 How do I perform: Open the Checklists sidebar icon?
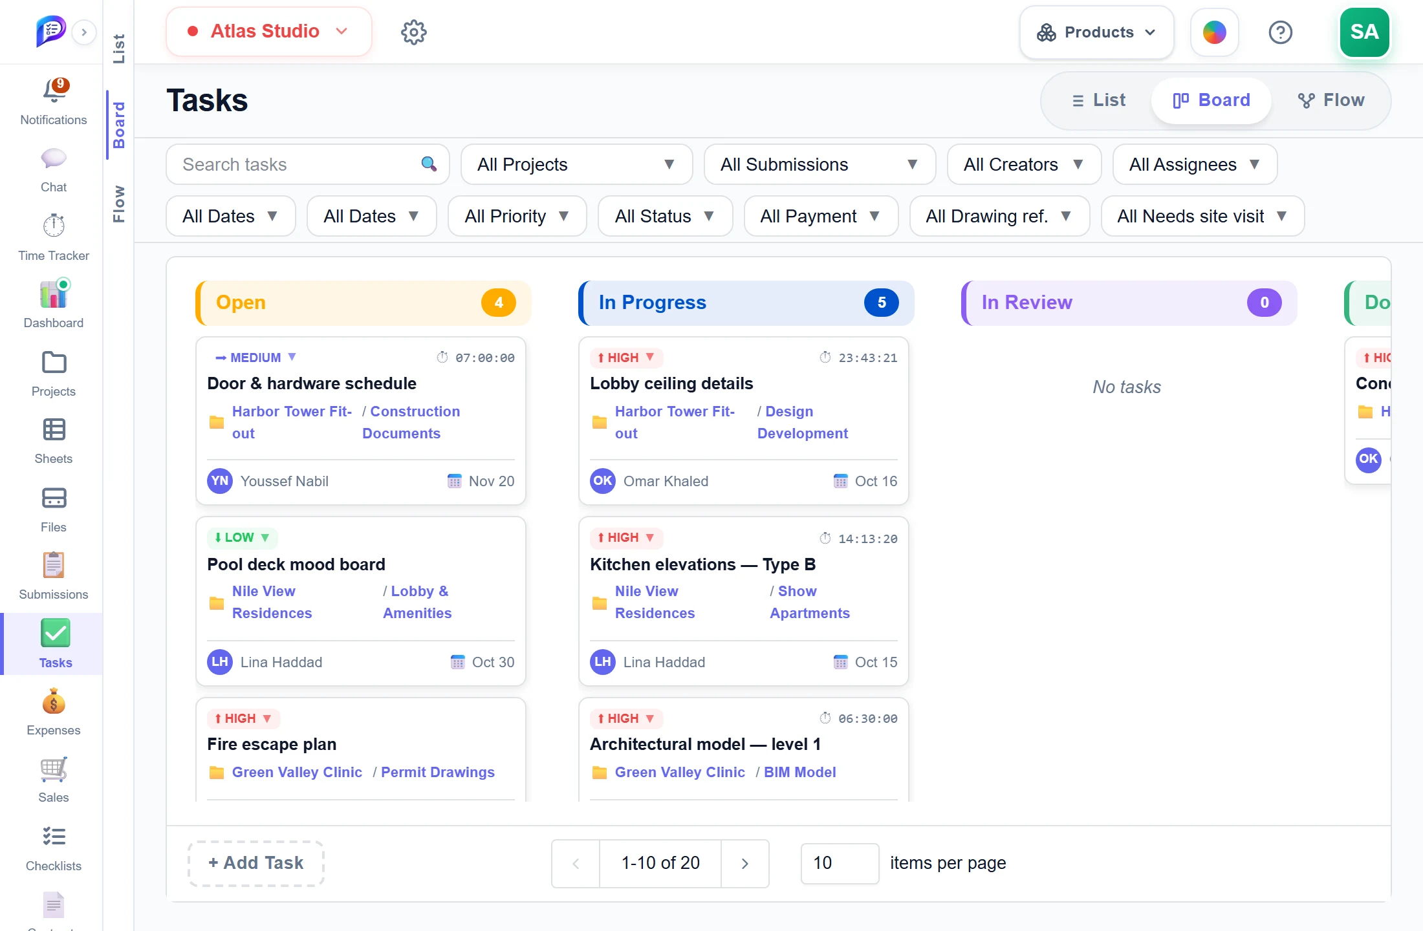point(54,837)
